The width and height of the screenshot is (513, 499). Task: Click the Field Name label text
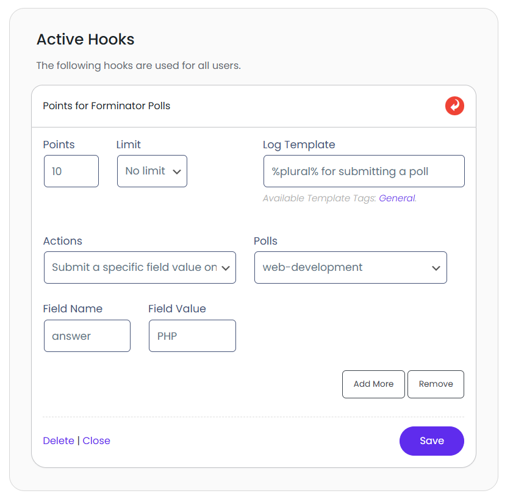[x=73, y=309]
